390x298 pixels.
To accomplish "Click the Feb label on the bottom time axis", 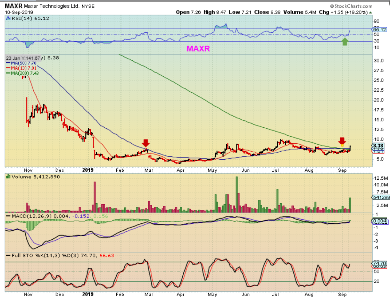I will [120, 294].
